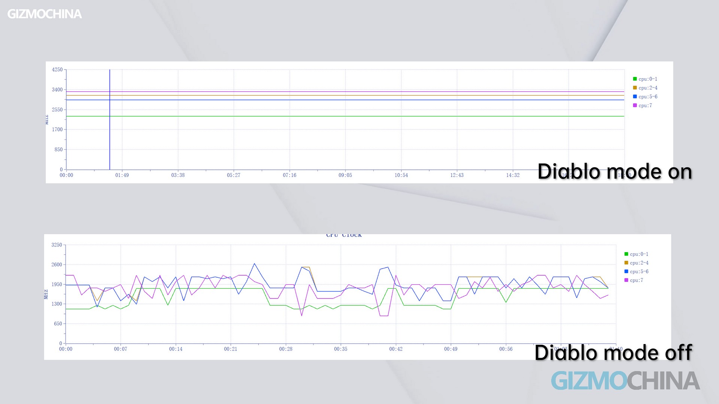Screen dimensions: 719x404
Task: Select the cpu:0-1 legend label in bottom chart
Action: point(639,254)
